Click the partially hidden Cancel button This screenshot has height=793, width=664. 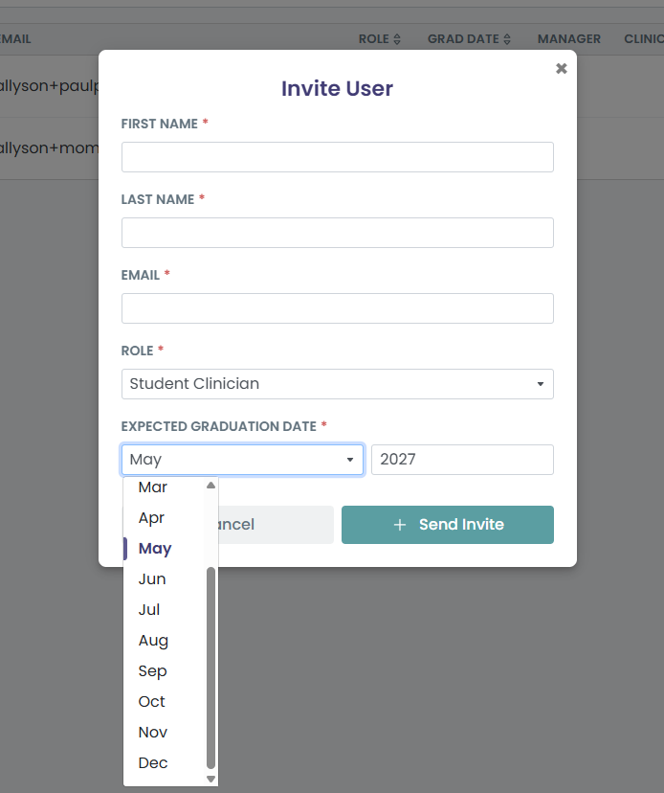pyautogui.click(x=276, y=525)
